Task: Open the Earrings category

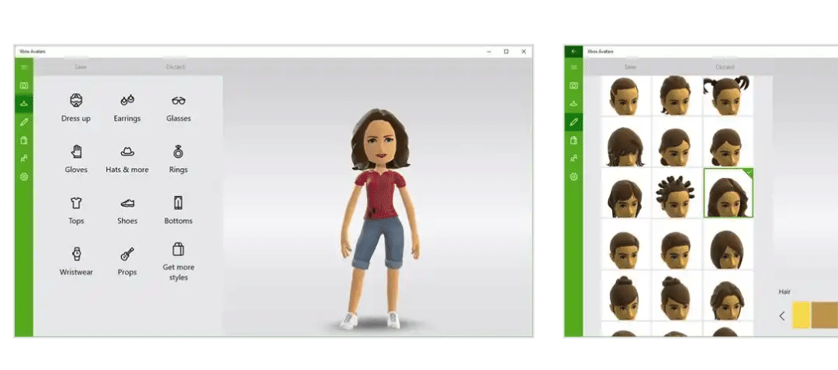Action: click(x=127, y=108)
